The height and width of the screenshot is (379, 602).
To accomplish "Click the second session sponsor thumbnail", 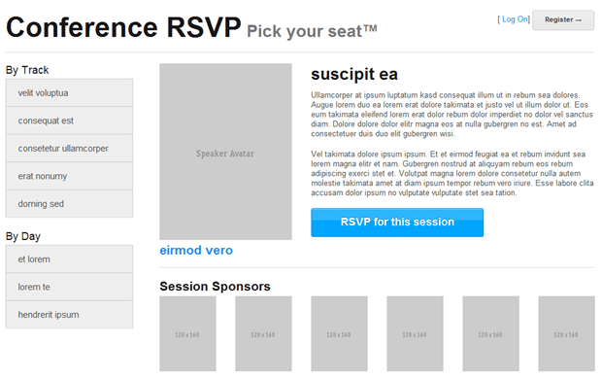I will tap(263, 333).
